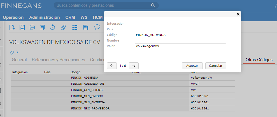The height and width of the screenshot is (117, 277).
Task: Click the Integración column header
Action: click(x=20, y=72)
